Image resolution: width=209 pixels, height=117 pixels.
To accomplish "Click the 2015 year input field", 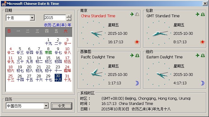I will (55, 18).
